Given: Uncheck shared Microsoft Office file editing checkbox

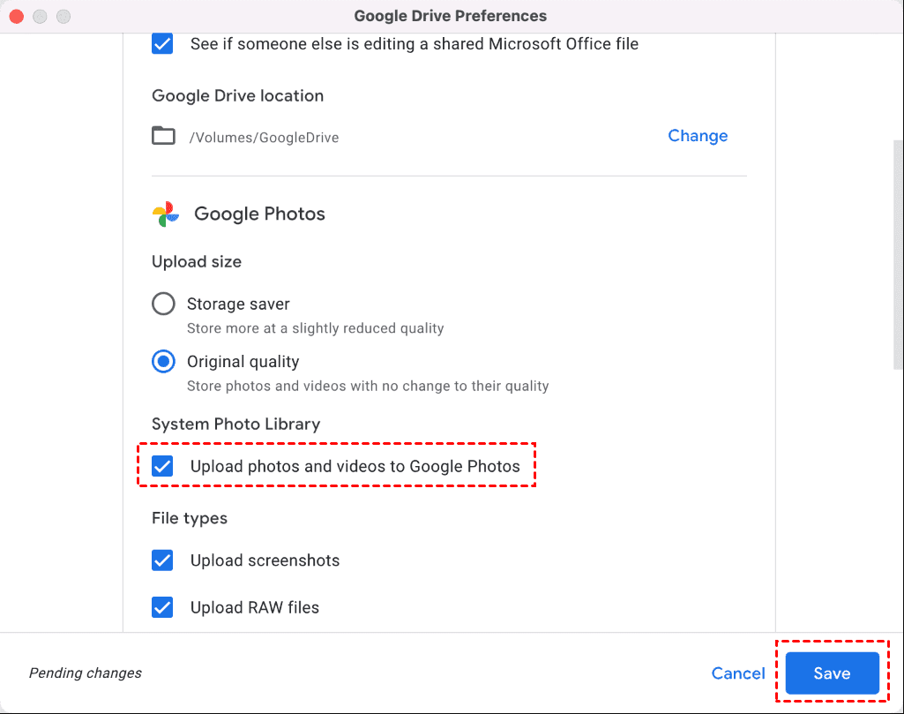Looking at the screenshot, I should click(x=162, y=43).
